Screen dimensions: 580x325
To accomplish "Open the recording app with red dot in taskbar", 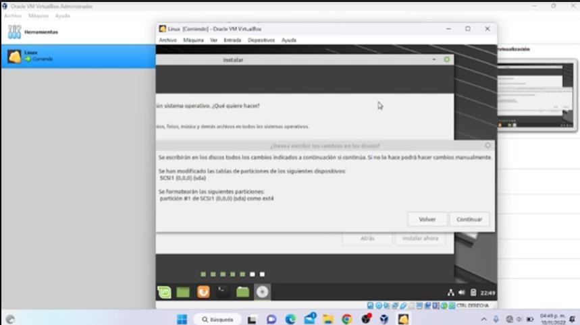I will click(x=366, y=319).
